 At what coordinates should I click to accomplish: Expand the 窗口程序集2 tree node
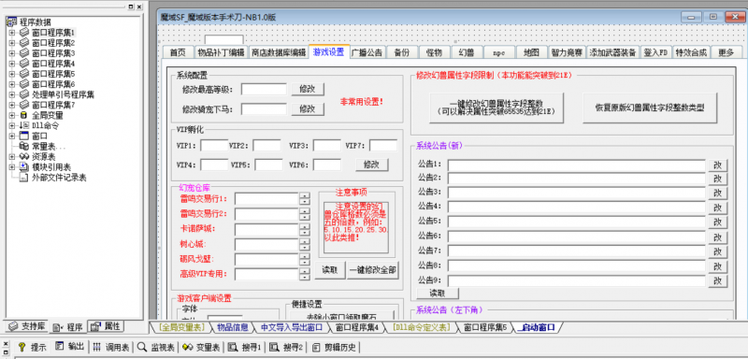[11, 43]
